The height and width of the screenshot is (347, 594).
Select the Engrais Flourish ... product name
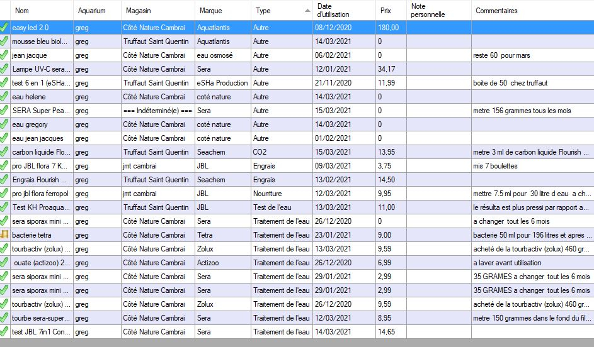40,180
